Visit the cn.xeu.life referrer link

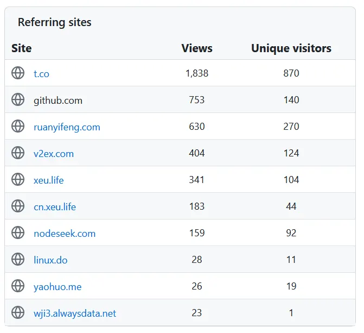point(55,207)
